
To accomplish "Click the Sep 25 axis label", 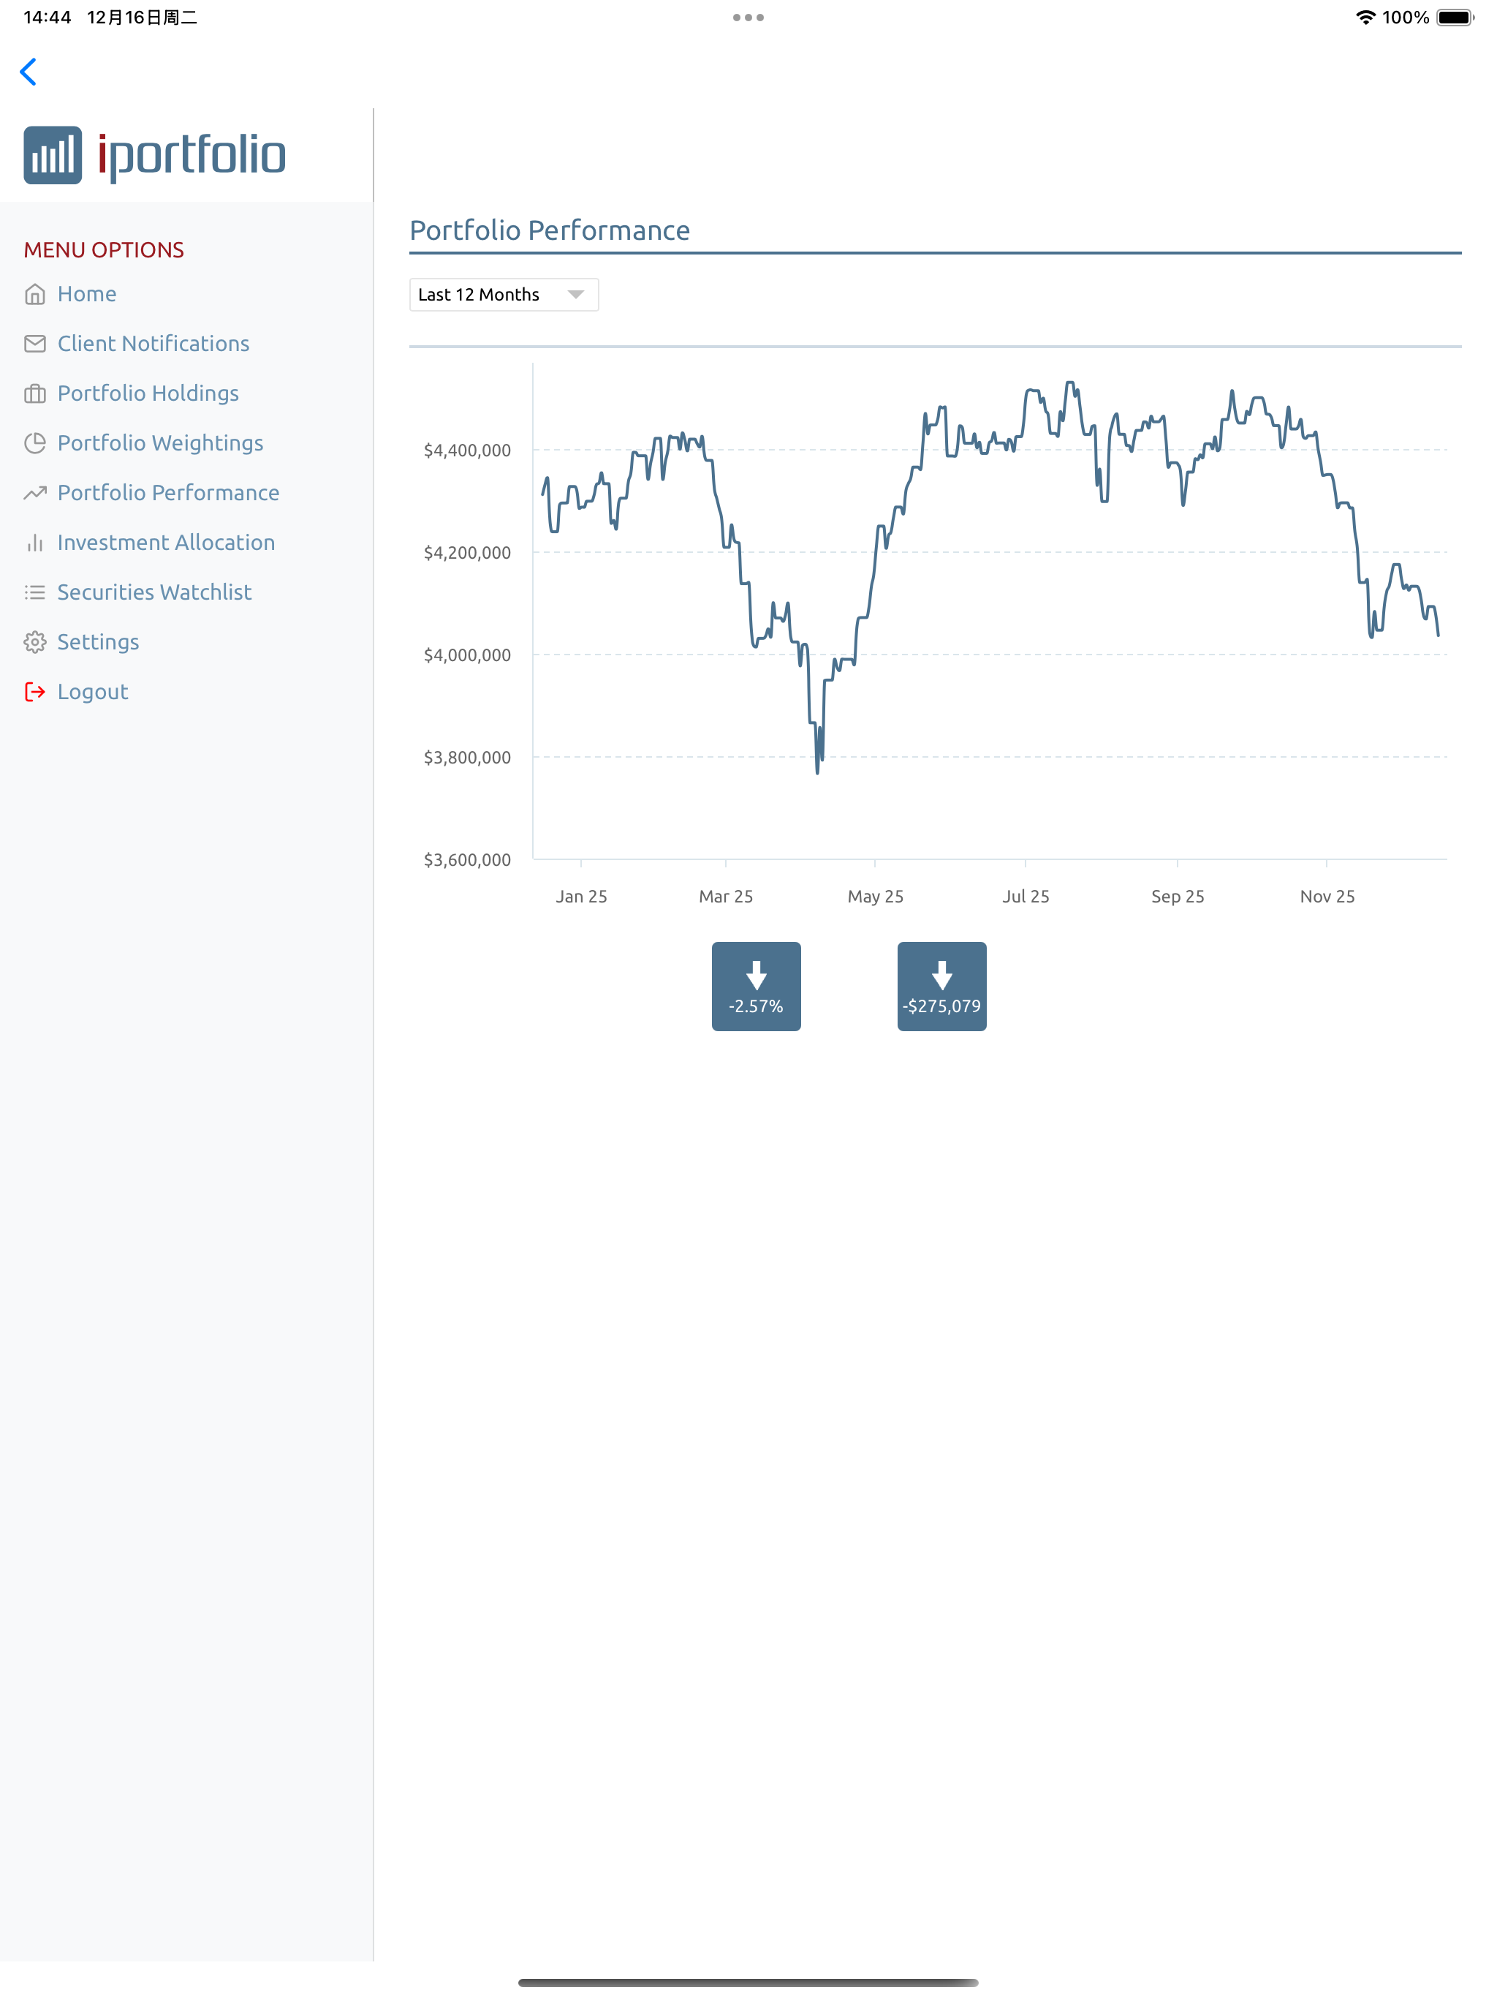I will 1178,896.
